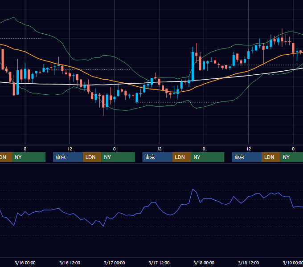Select the NY session block spanning 3/18 00:00
Viewport: 303px width, 267px height.
point(208,157)
